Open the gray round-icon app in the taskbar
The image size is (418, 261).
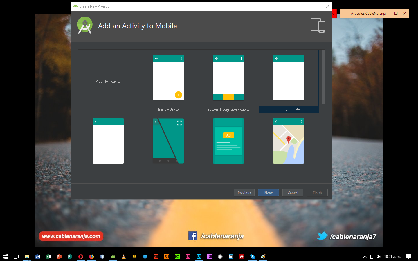click(x=220, y=257)
